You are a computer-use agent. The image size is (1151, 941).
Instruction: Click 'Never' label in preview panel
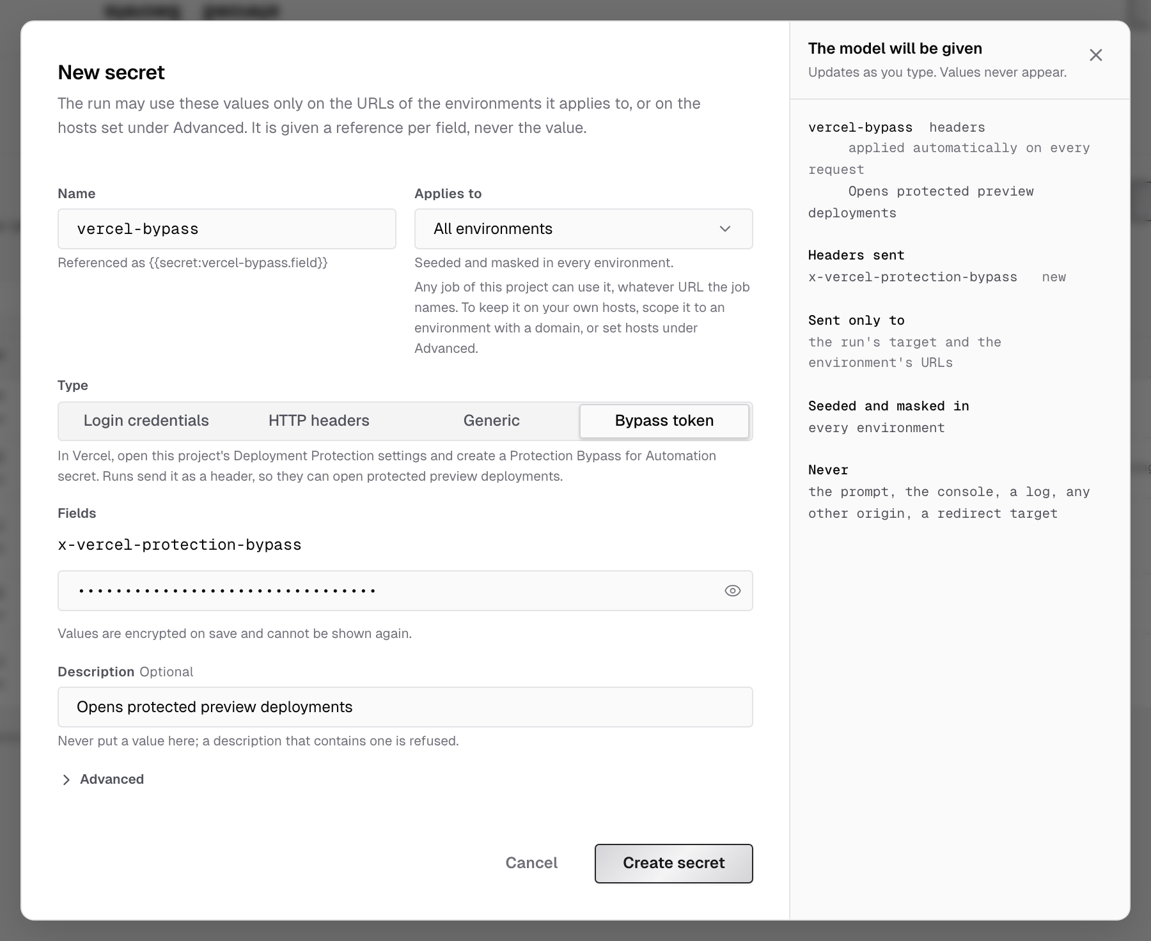point(828,470)
